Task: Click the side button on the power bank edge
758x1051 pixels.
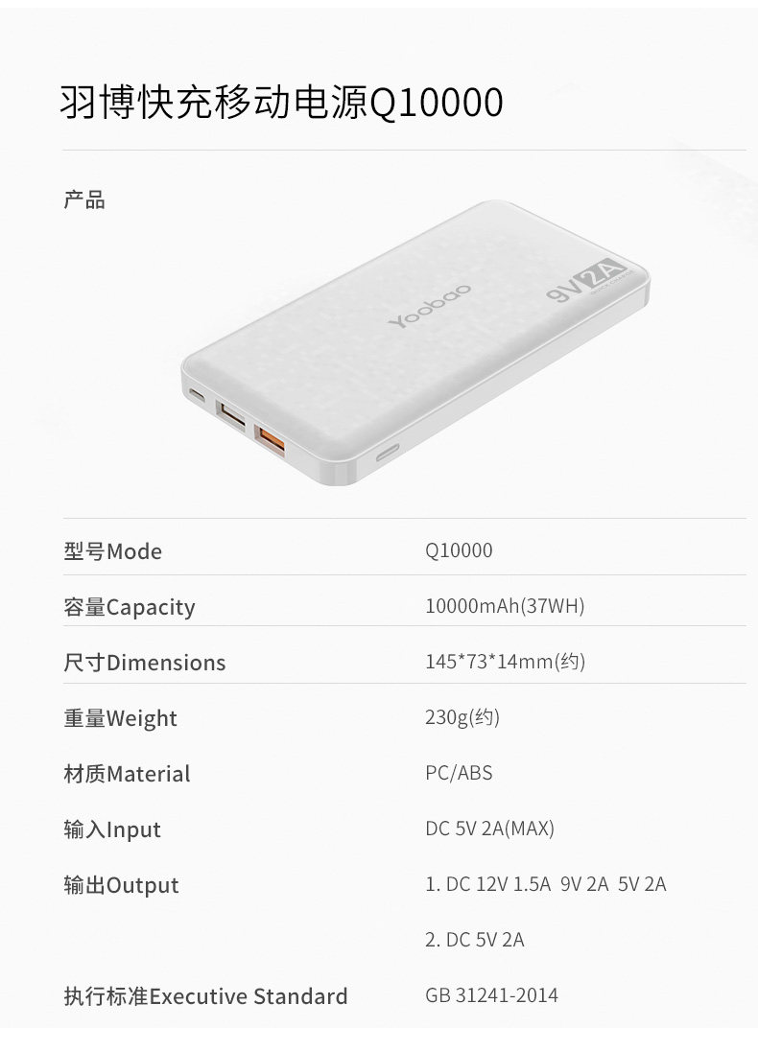Action: click(x=387, y=454)
